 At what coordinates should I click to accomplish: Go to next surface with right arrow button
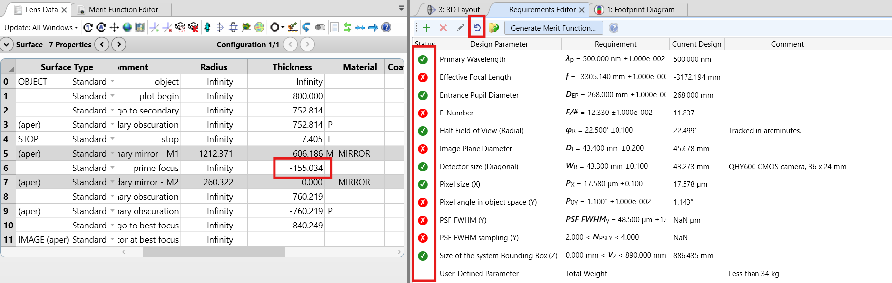[x=119, y=44]
